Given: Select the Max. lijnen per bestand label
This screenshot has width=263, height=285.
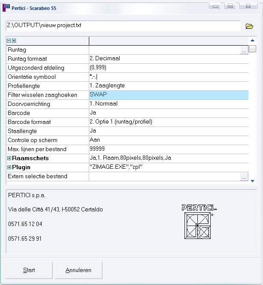Looking at the screenshot, I should pos(37,149).
